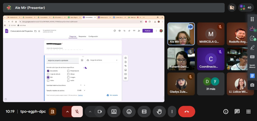This screenshot has width=257, height=121.
Task: Uncheck the PDF file type checkbox
Action: (x=48, y=77)
